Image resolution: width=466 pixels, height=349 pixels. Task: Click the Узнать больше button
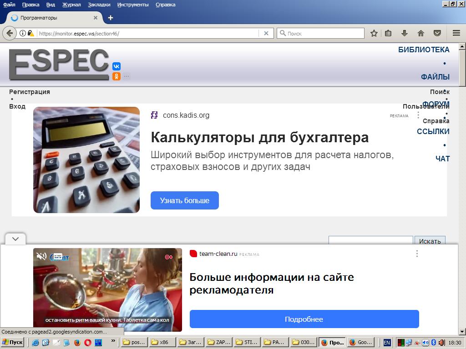tap(184, 200)
